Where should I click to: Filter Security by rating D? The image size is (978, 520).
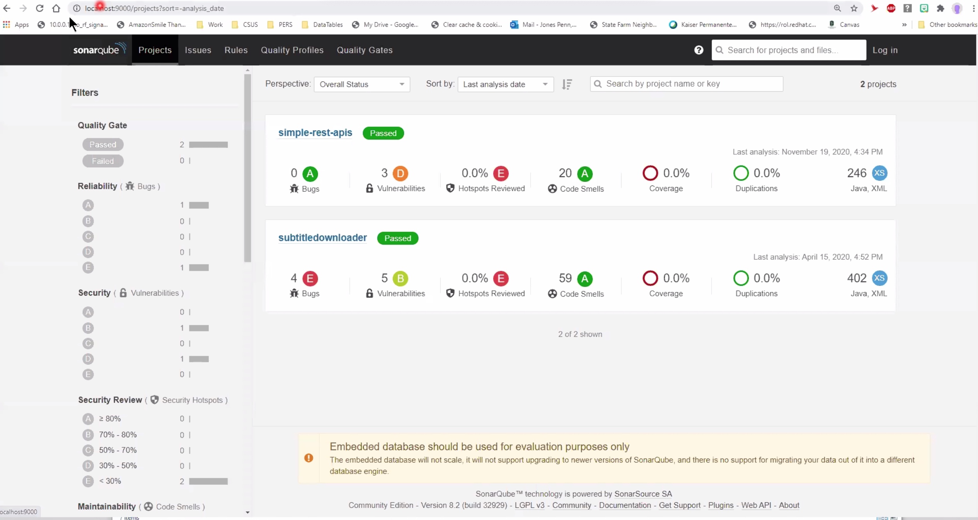(88, 359)
